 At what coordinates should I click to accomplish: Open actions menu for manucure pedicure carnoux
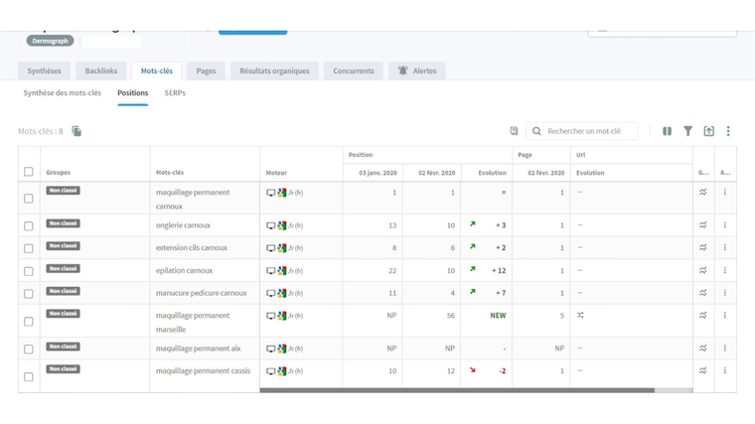click(724, 293)
